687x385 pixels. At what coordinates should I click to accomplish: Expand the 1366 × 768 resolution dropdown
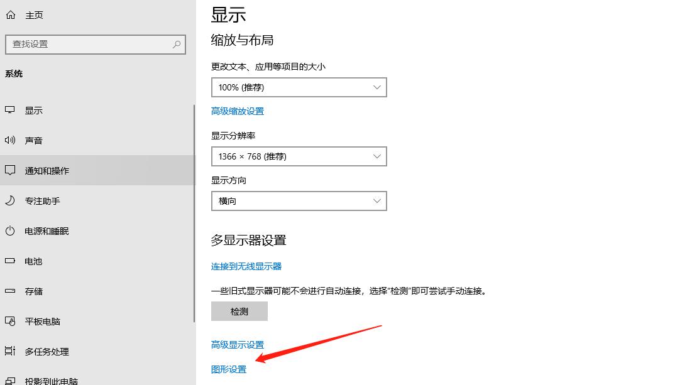tap(299, 156)
